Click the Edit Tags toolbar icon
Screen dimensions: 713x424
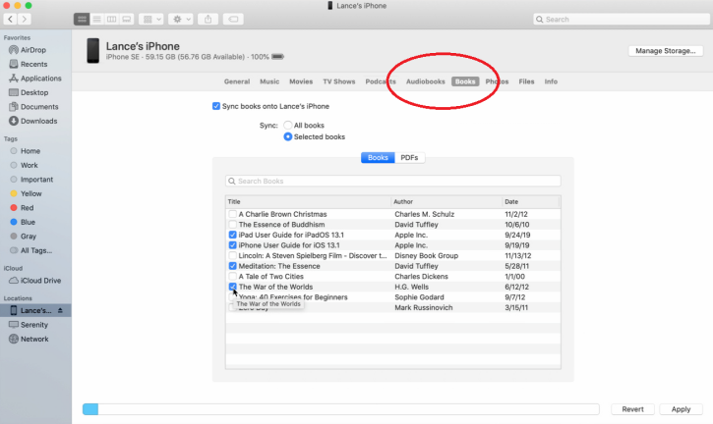click(233, 19)
